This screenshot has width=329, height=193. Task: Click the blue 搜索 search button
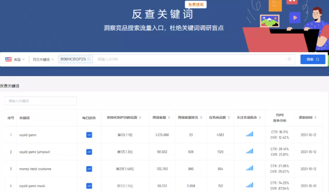(x=313, y=59)
